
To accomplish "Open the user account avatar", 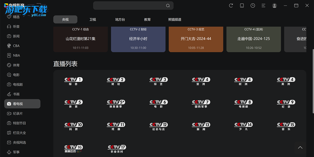I will pos(274,5).
